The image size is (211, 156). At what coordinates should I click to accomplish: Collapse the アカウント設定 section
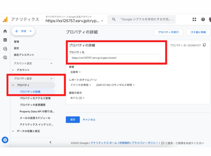[51, 63]
